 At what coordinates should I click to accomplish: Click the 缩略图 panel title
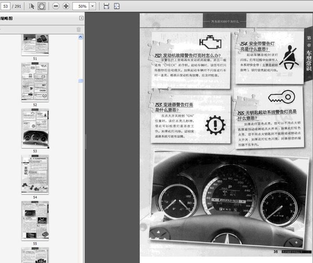coord(7,18)
